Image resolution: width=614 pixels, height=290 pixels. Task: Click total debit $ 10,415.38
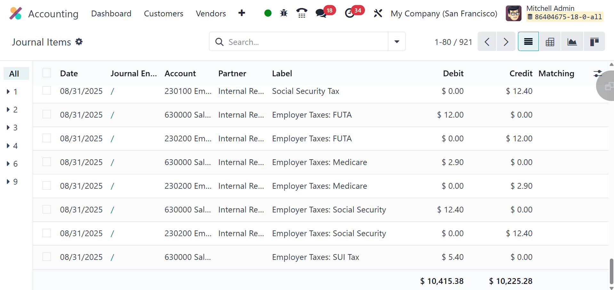pos(442,281)
